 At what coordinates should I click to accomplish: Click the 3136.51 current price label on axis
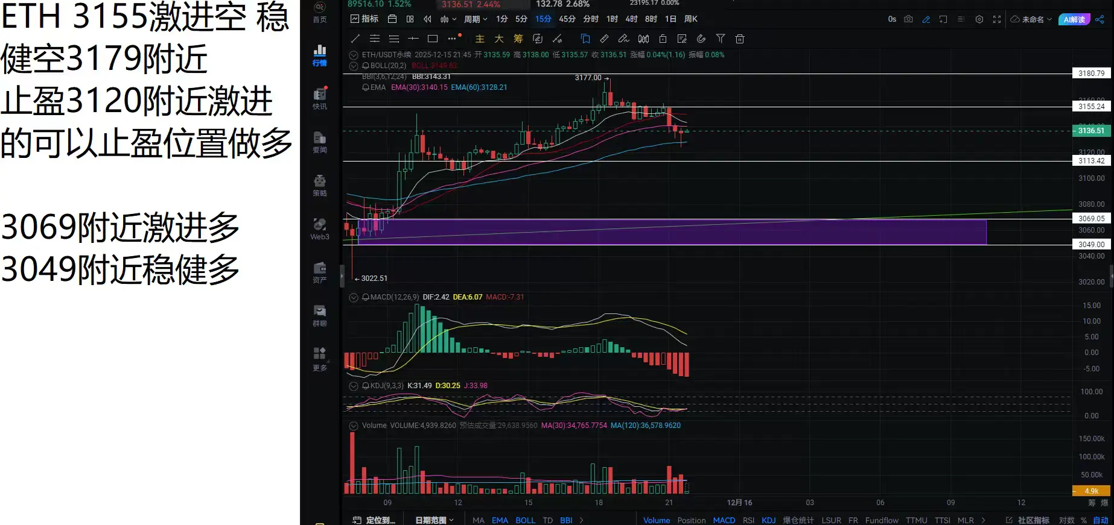1091,131
